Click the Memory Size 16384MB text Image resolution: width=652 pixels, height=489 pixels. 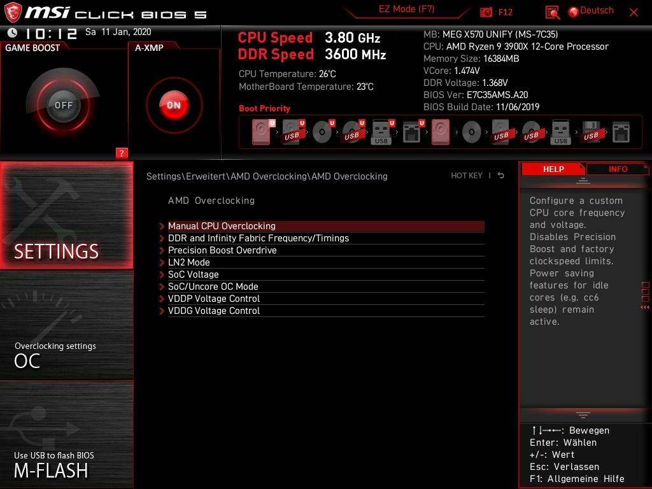tap(471, 59)
